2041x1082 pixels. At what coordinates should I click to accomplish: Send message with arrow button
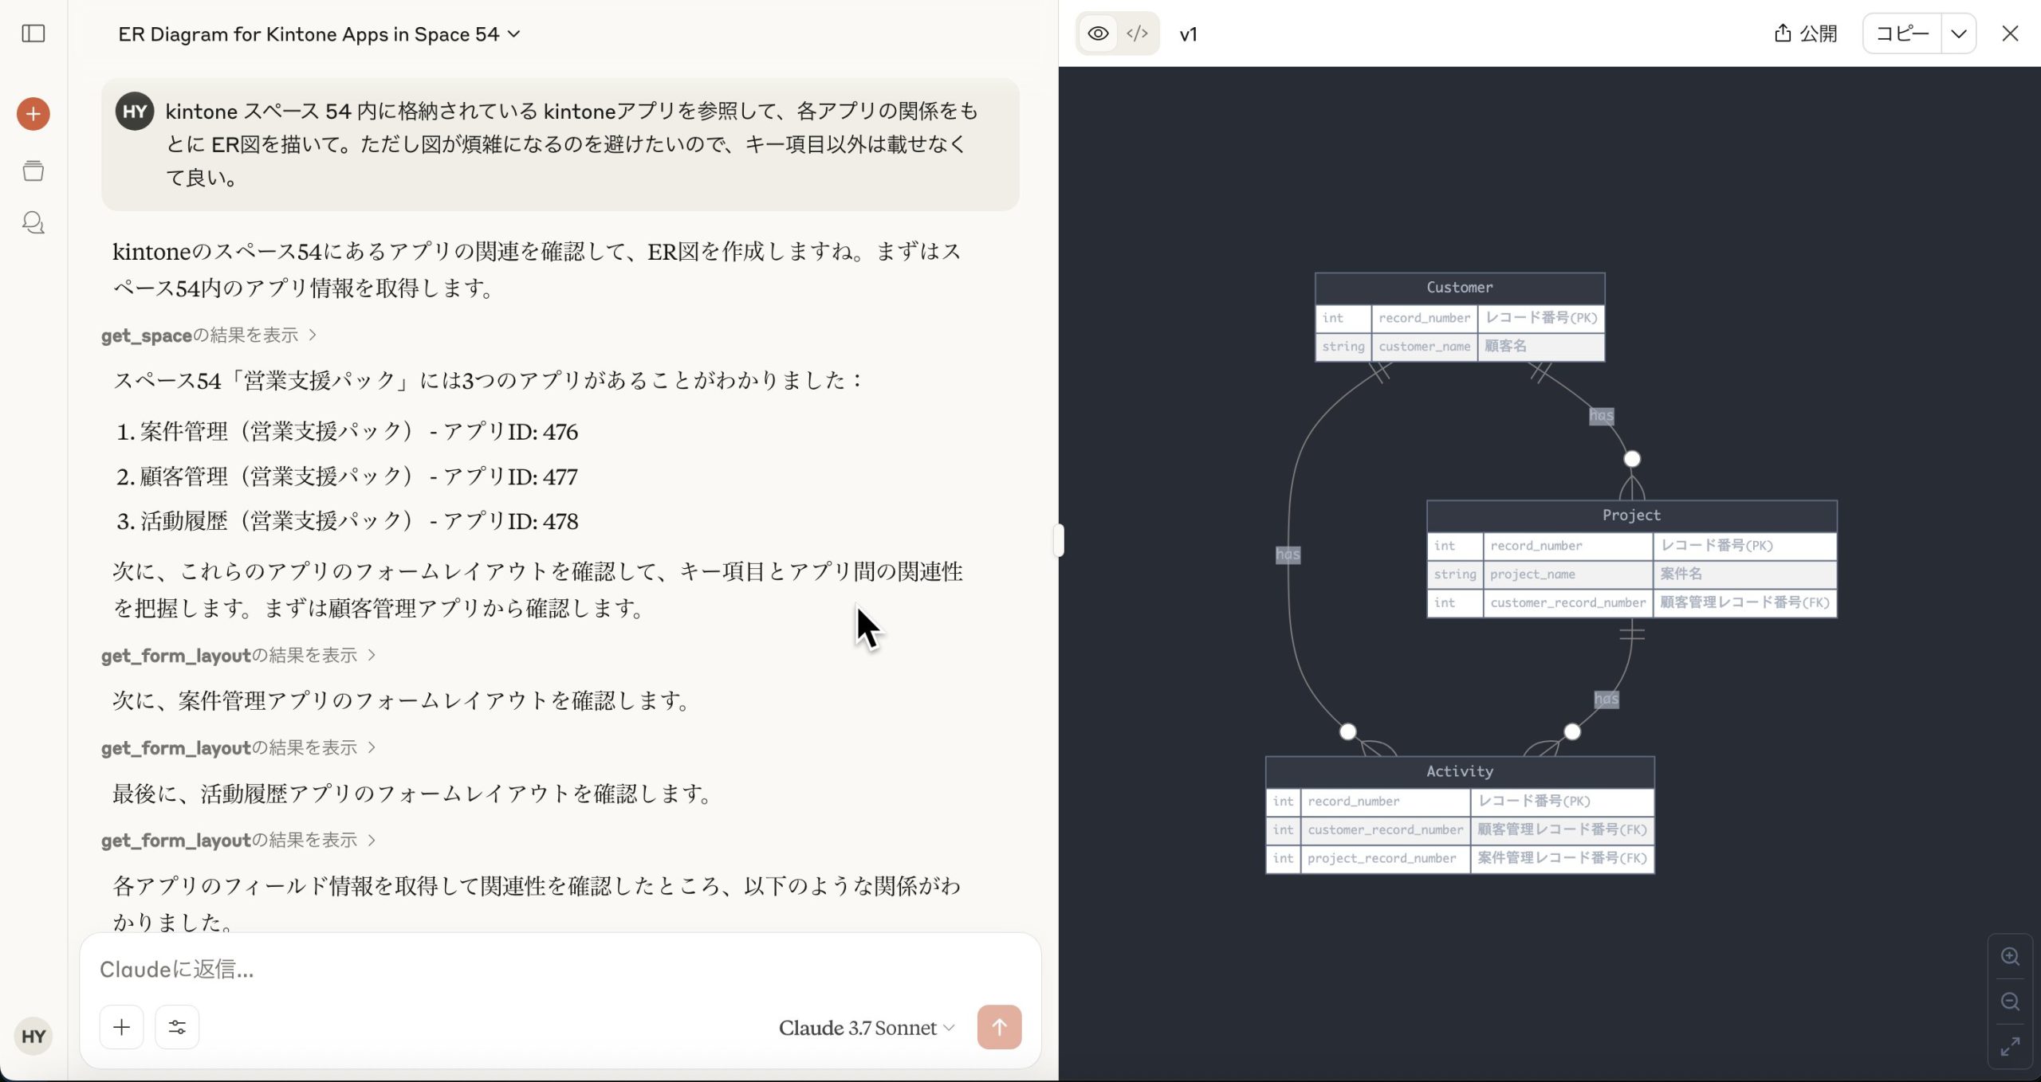999,1027
